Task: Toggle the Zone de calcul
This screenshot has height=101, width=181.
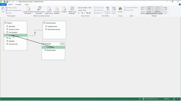Action: tap(165, 10)
